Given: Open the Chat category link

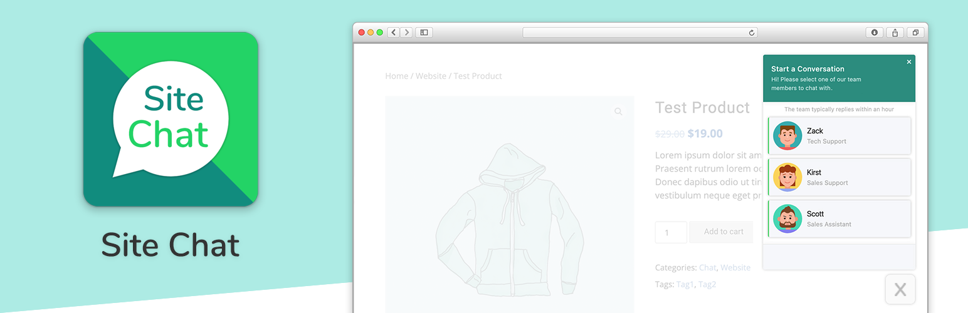Looking at the screenshot, I should pyautogui.click(x=707, y=267).
